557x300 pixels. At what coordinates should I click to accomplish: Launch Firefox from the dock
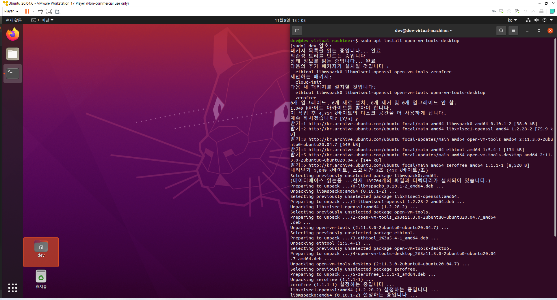click(13, 34)
